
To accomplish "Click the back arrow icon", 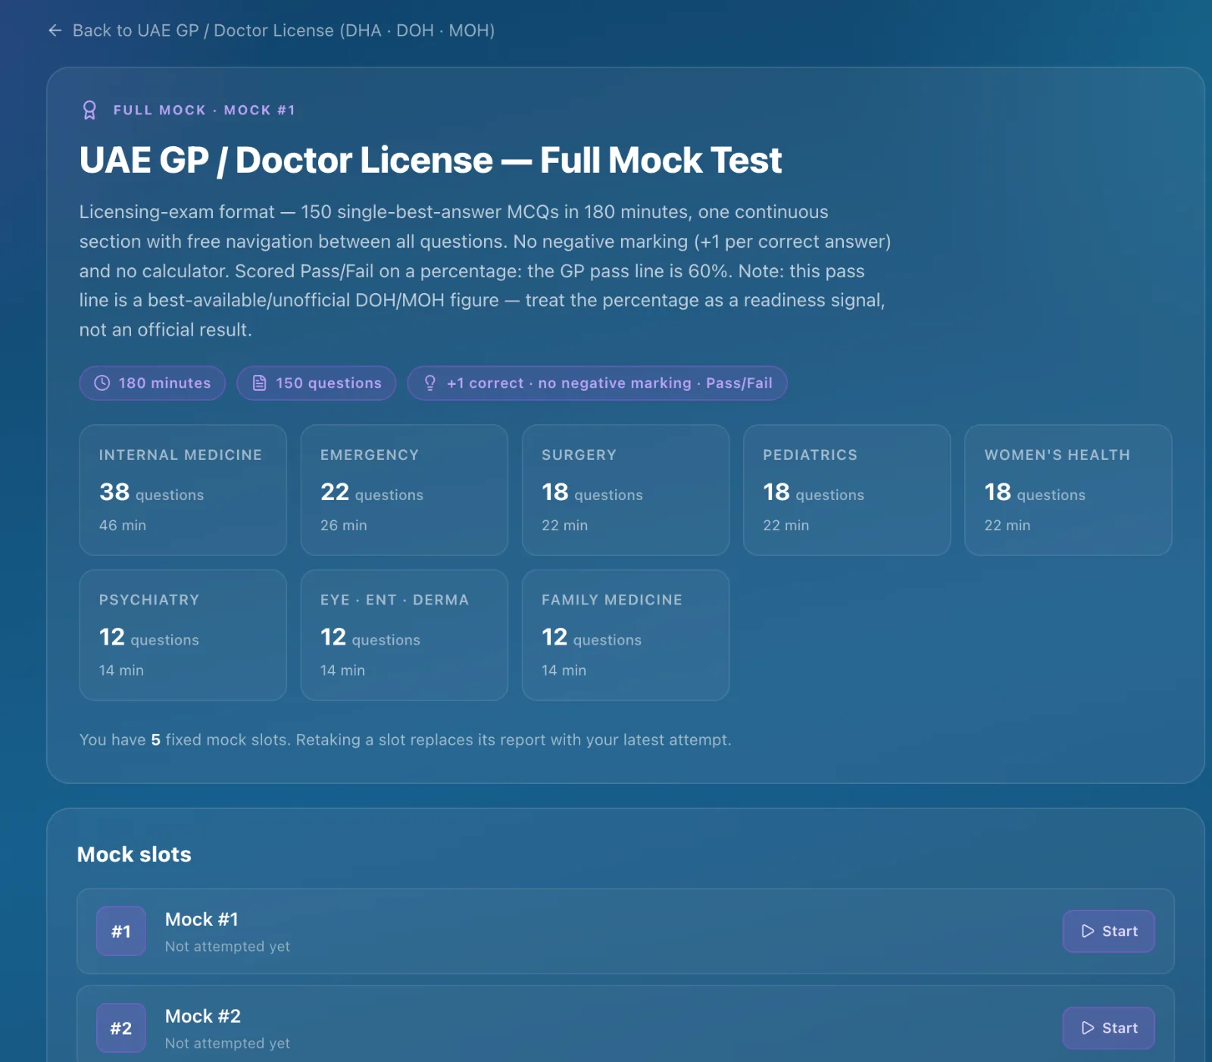I will tap(55, 30).
